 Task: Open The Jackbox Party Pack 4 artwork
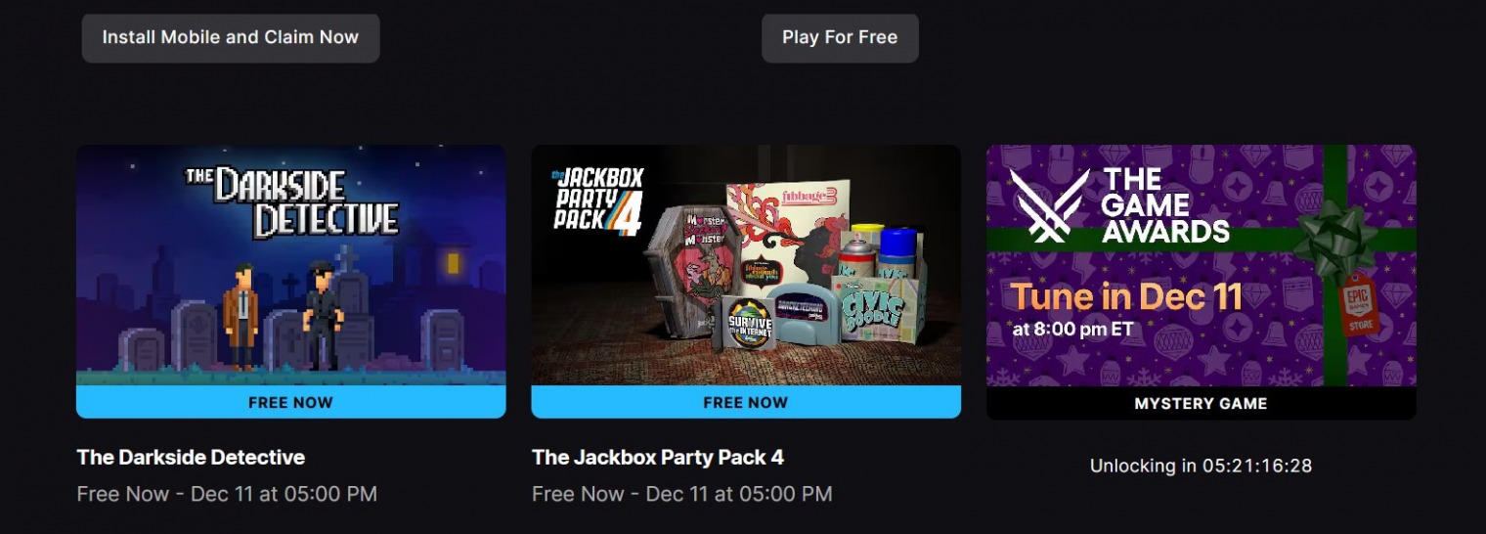coord(746,265)
